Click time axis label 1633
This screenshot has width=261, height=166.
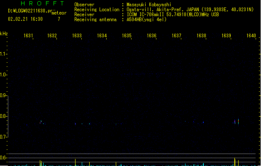coord(77,36)
